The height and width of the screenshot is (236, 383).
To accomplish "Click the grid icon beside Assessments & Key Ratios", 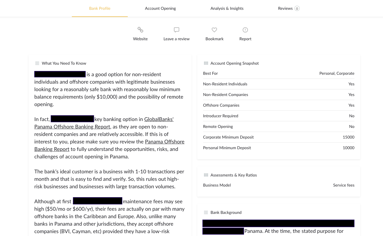I will tap(206, 175).
